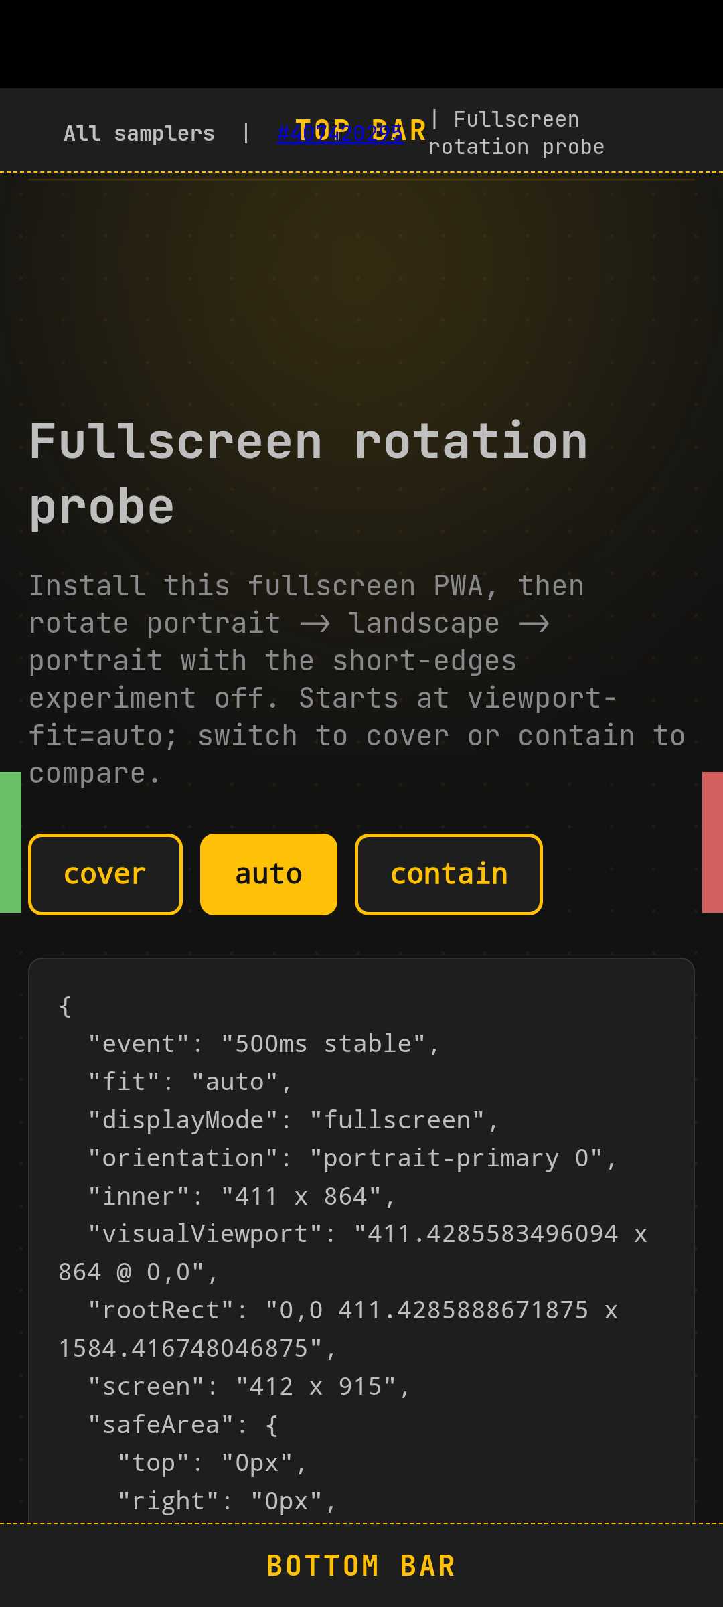Click the green left-edge marker
This screenshot has width=723, height=1607.
(x=11, y=842)
